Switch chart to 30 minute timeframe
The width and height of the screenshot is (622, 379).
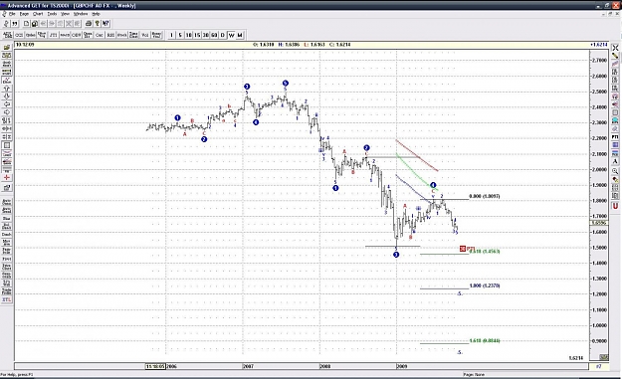(205, 35)
